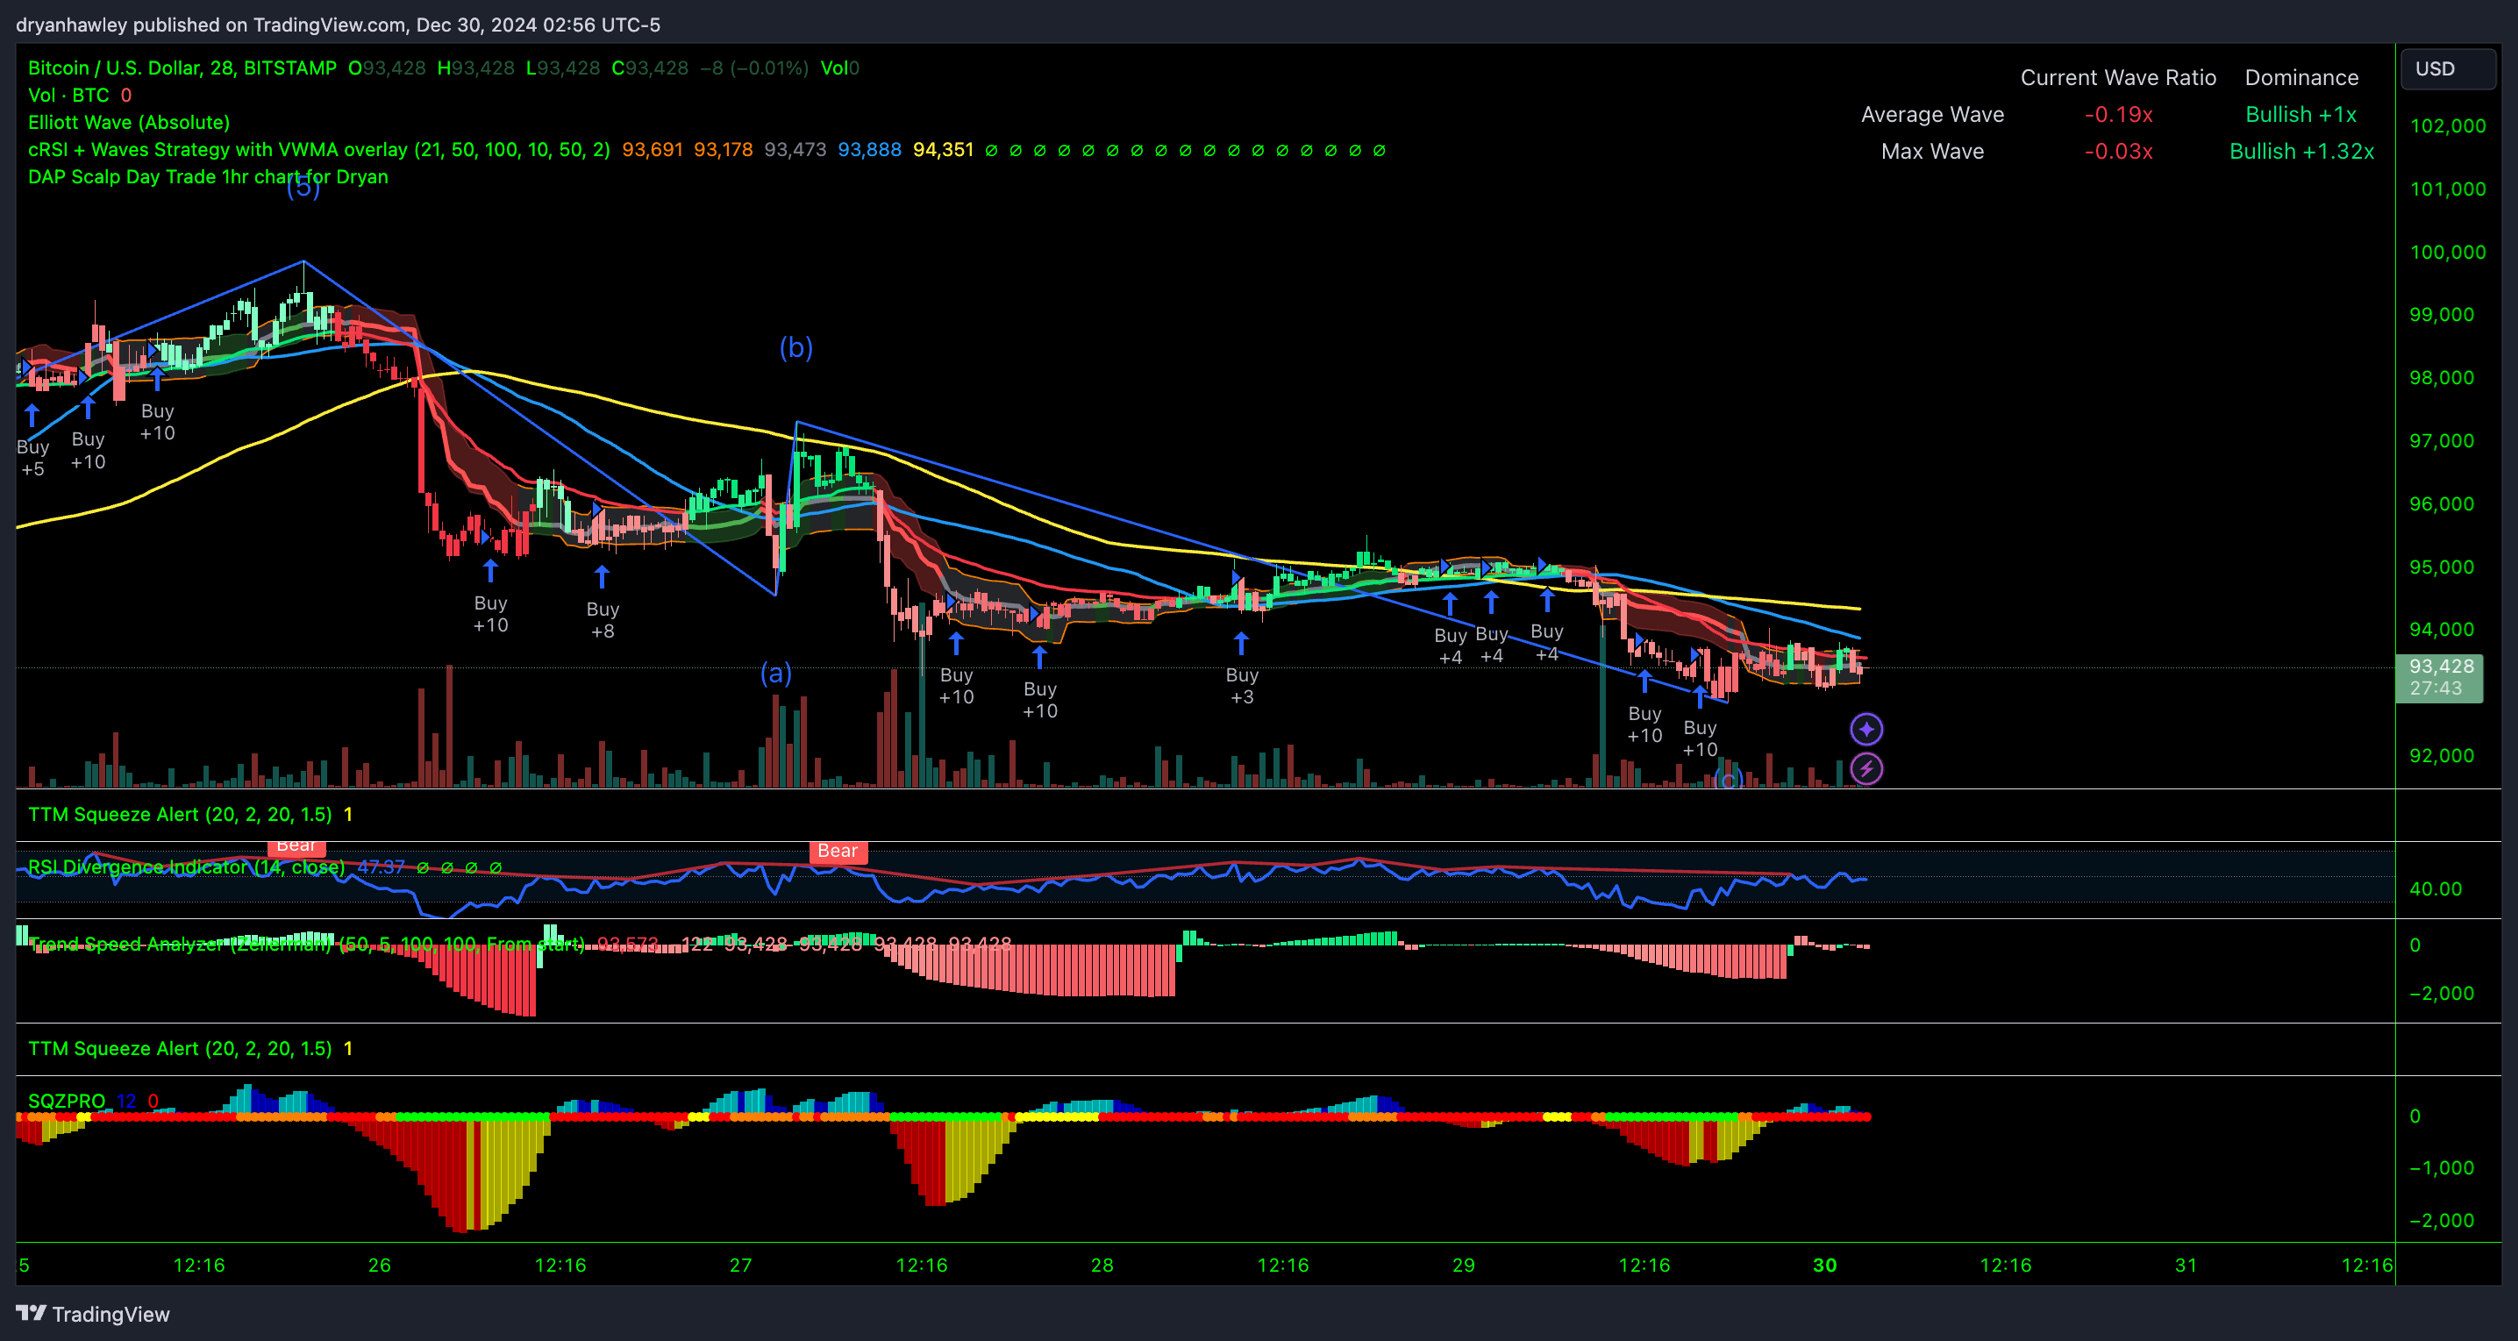Select DAP Scalp Day Trade indicator label
Viewport: 2518px width, 1341px height.
click(x=208, y=177)
